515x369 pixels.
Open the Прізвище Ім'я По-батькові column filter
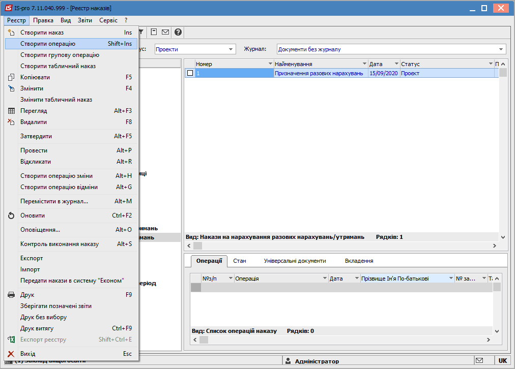[x=451, y=278]
